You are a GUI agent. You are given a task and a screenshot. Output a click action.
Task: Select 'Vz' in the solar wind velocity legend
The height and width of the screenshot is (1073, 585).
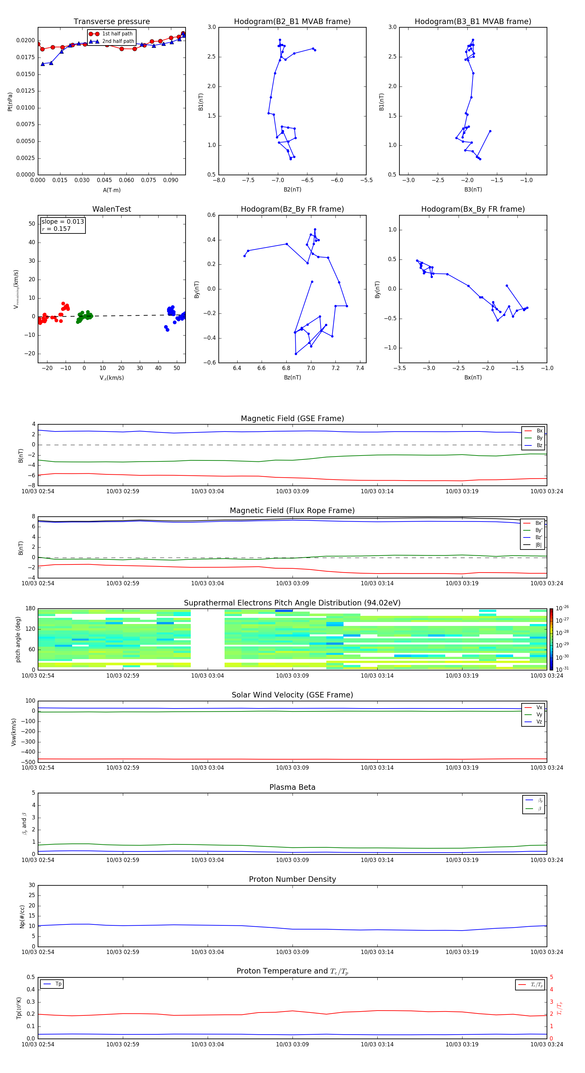coord(533,722)
